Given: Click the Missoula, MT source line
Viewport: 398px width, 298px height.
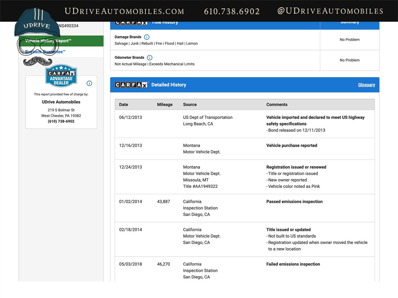Looking at the screenshot, I should click(x=196, y=180).
